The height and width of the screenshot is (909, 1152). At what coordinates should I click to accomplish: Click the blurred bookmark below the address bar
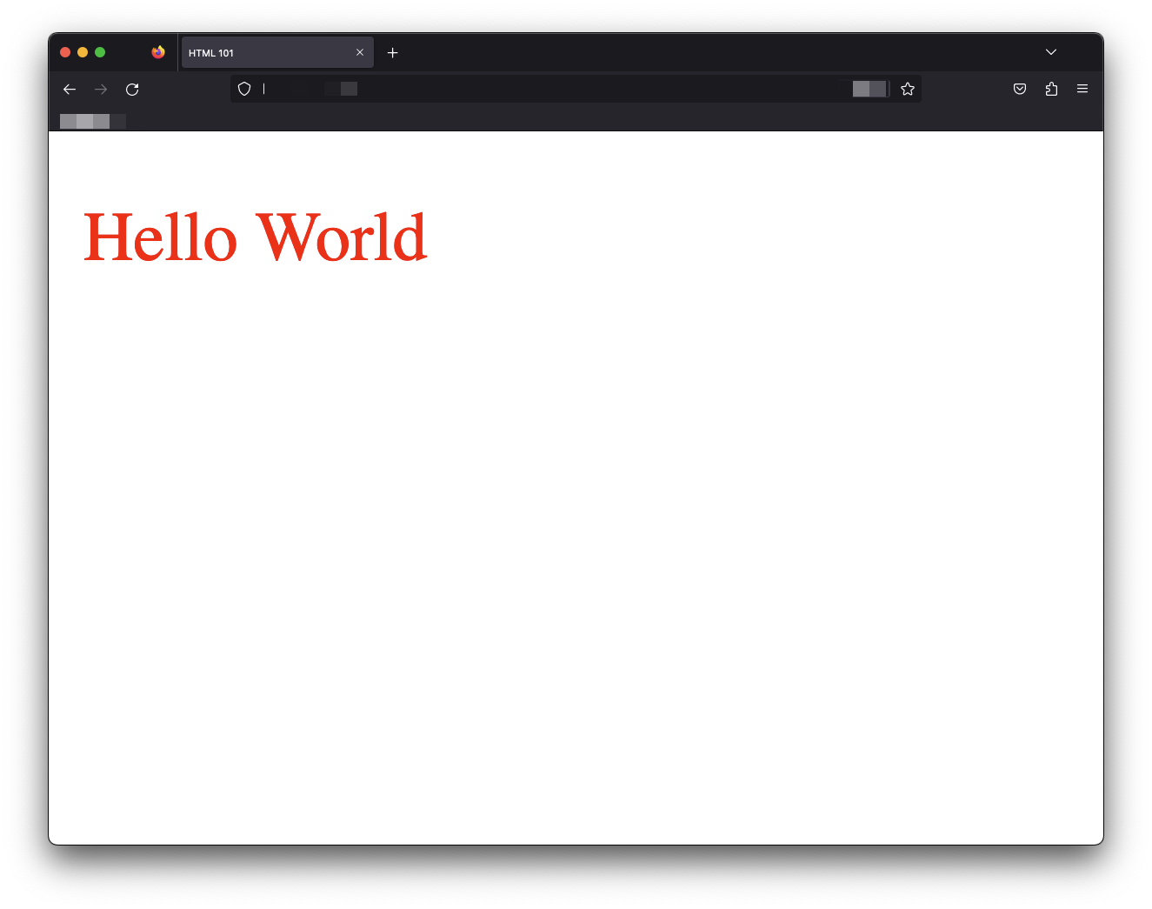(91, 120)
